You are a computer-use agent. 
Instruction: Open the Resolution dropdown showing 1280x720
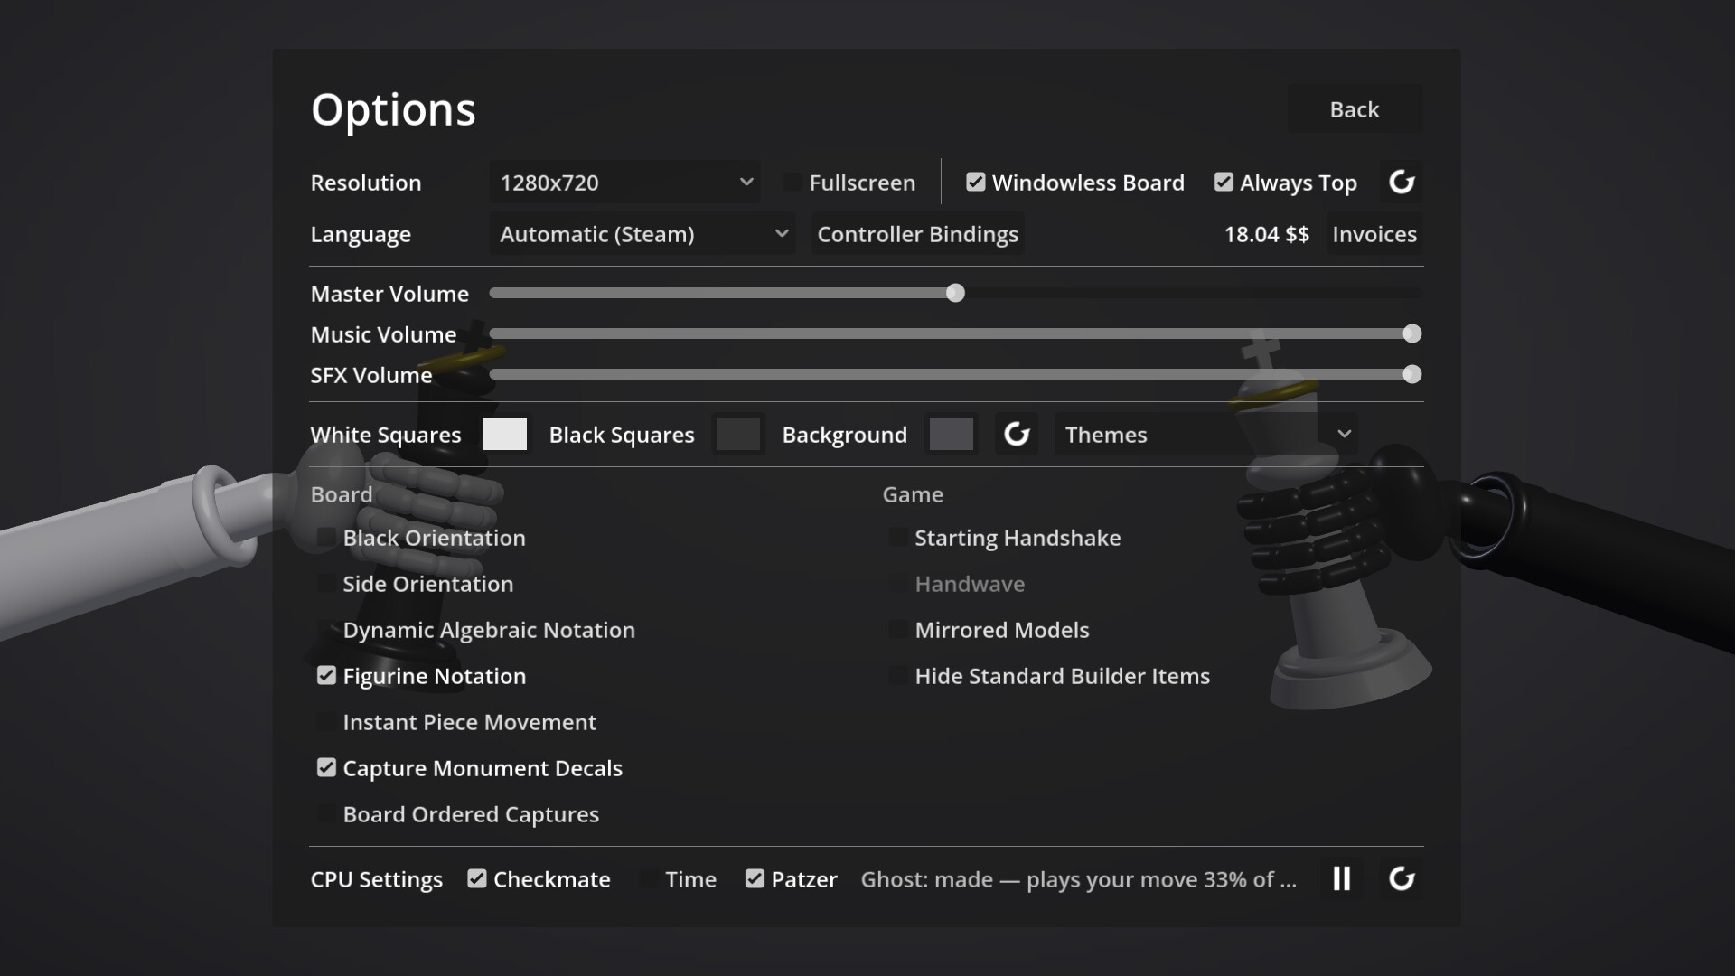coord(624,183)
